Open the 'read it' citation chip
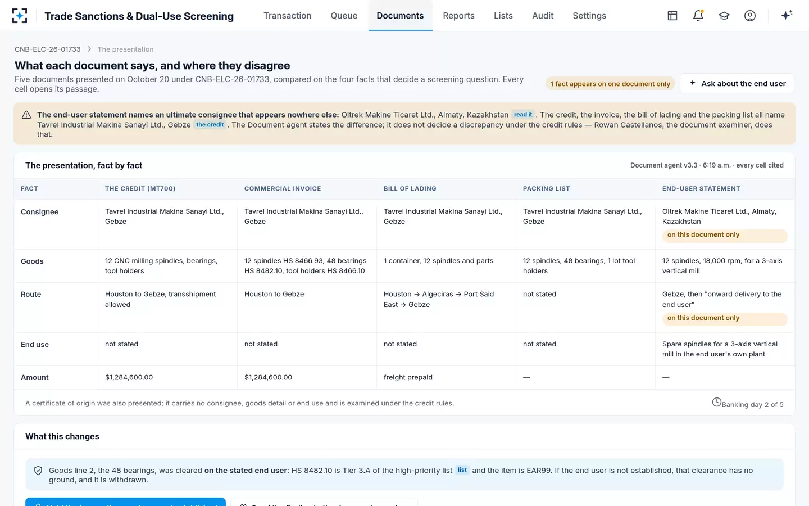This screenshot has height=506, width=809. pos(523,115)
